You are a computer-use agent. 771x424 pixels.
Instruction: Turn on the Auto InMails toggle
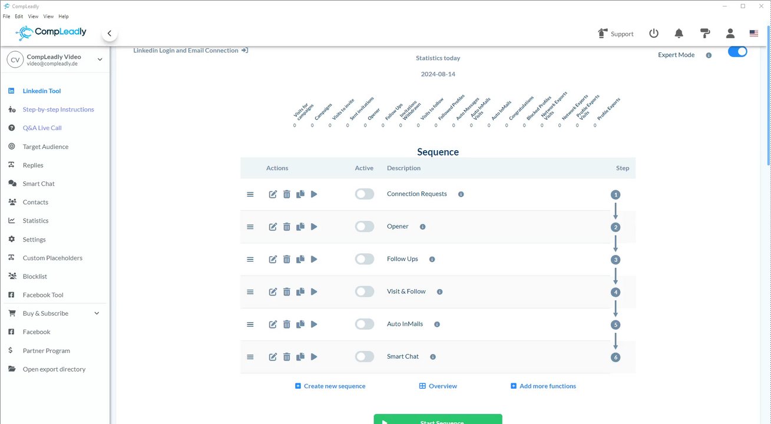tap(364, 324)
